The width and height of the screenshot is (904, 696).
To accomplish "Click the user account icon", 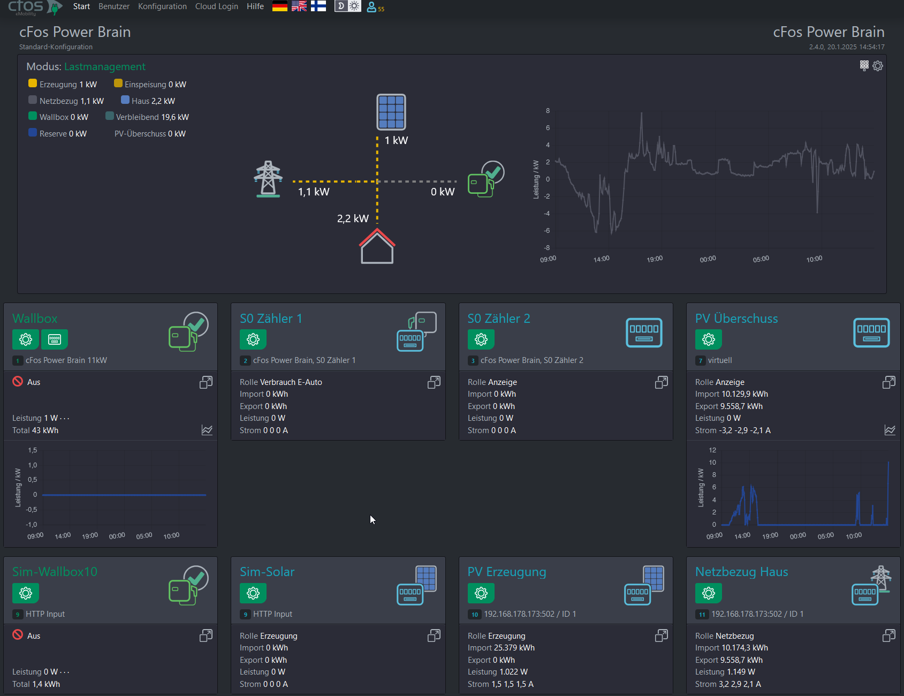I will tap(371, 7).
